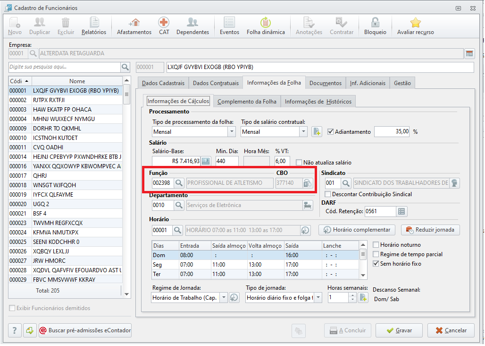Switch to Dados Cadastrais tab
485x346 pixels.
click(163, 83)
